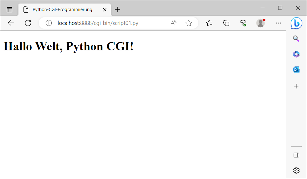Open the tab actions menu icon
This screenshot has width=307, height=179.
click(x=10, y=10)
